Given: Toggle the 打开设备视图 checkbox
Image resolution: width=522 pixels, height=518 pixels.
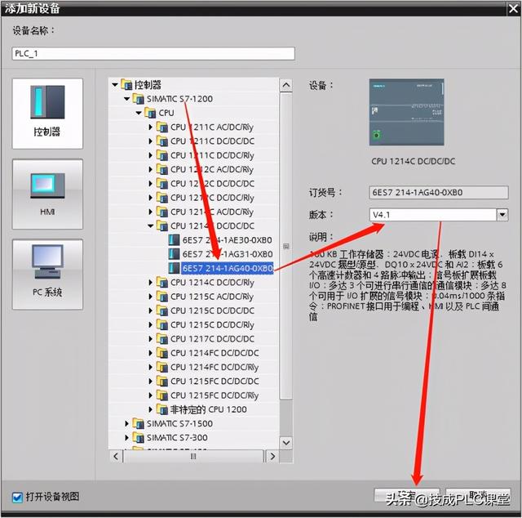Looking at the screenshot, I should click(x=17, y=498).
